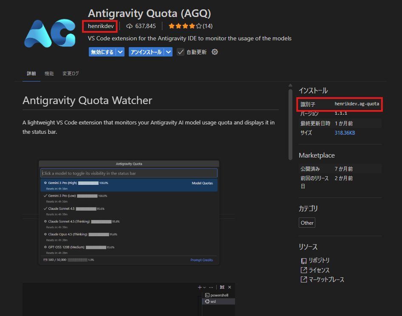Click the 637,845 install count
Viewport: 402px width, 316px height.
click(145, 26)
